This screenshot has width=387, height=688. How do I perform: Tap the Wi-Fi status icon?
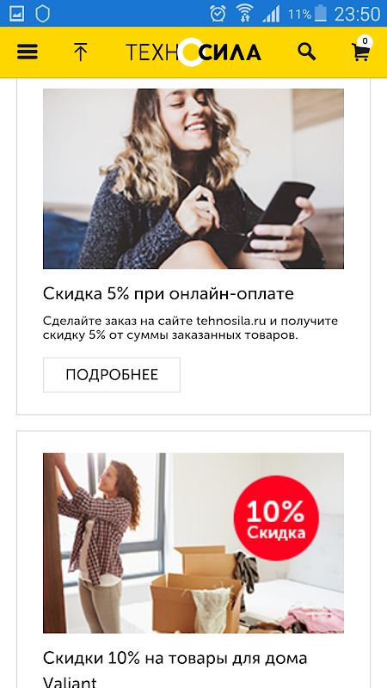[244, 14]
